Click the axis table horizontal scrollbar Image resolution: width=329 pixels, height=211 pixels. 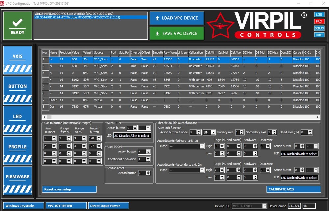(181, 117)
